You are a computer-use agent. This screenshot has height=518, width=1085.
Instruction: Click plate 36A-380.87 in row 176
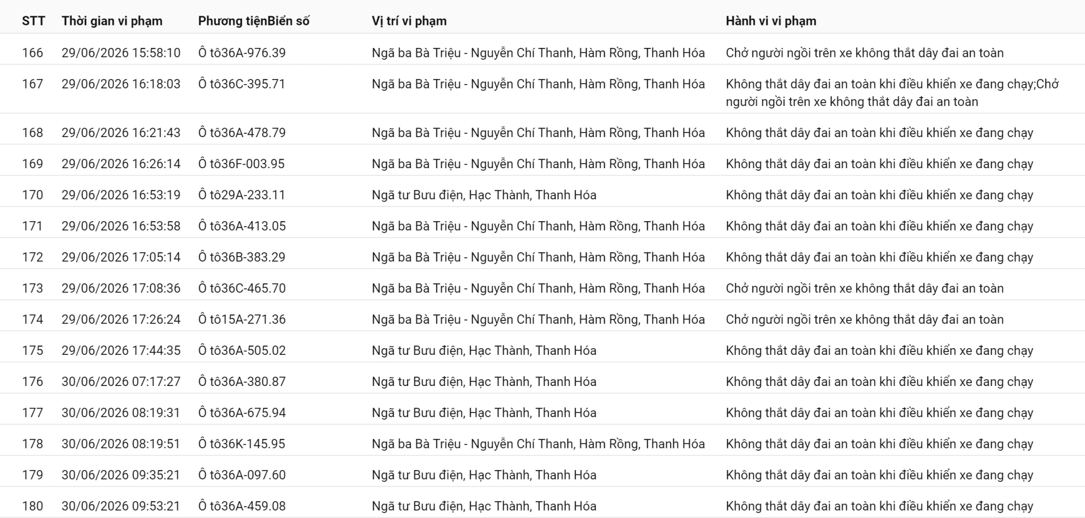point(242,381)
